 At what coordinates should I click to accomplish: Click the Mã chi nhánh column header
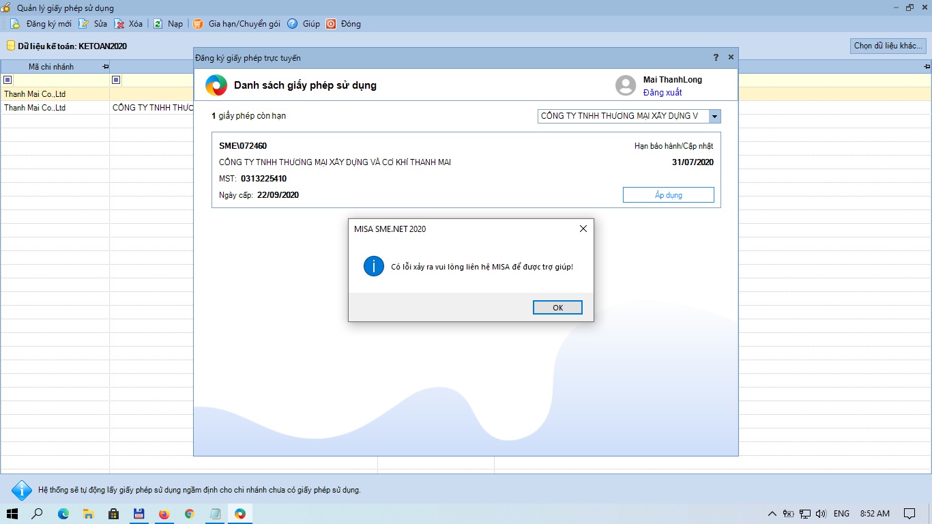[x=55, y=67]
